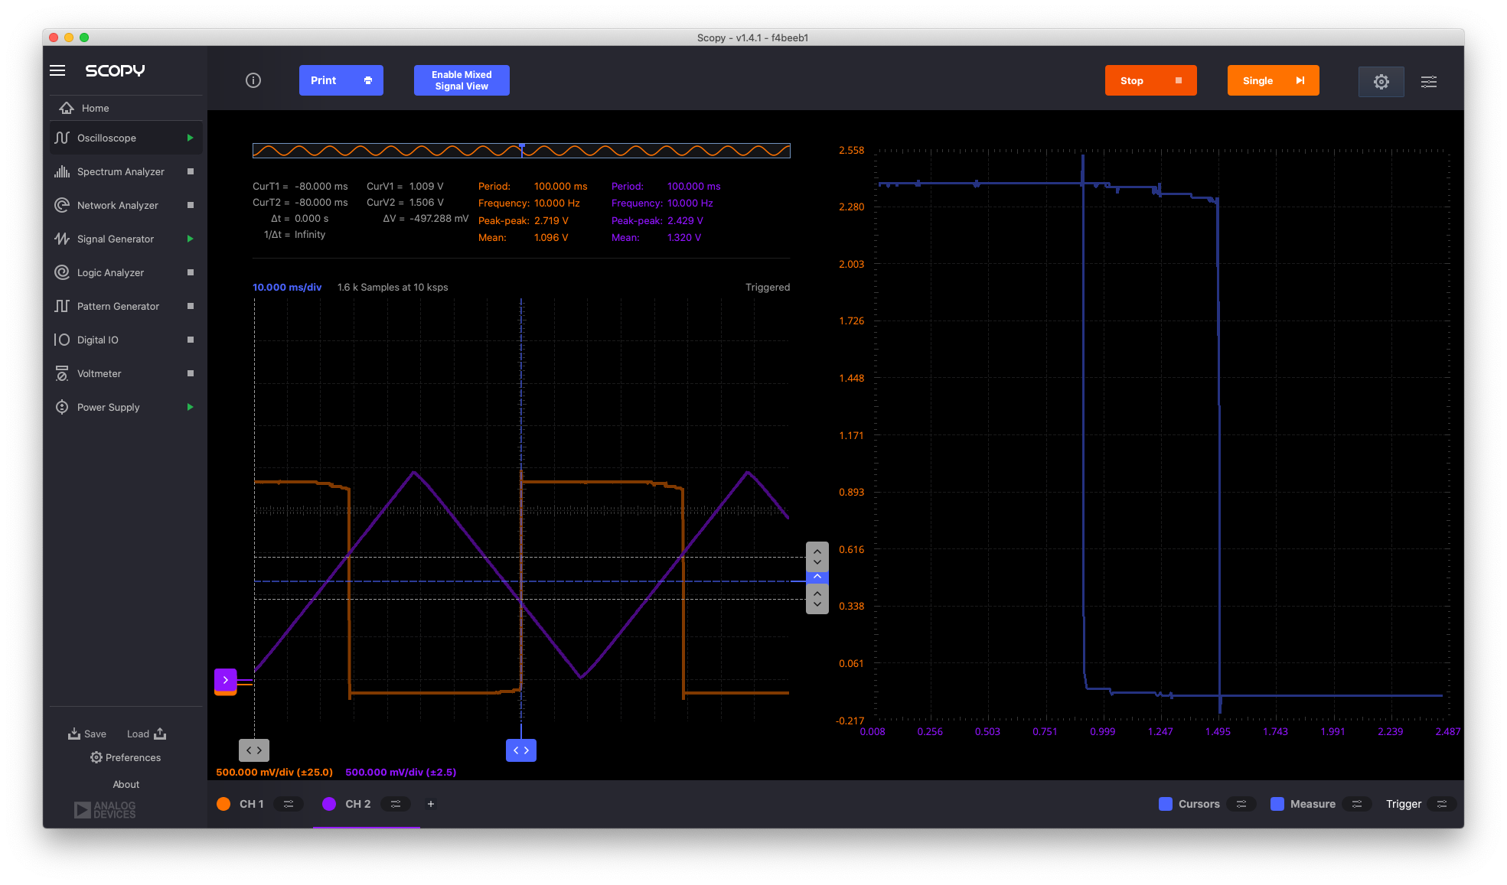Open CH 2 settings menu button
1507x885 pixels.
(396, 804)
